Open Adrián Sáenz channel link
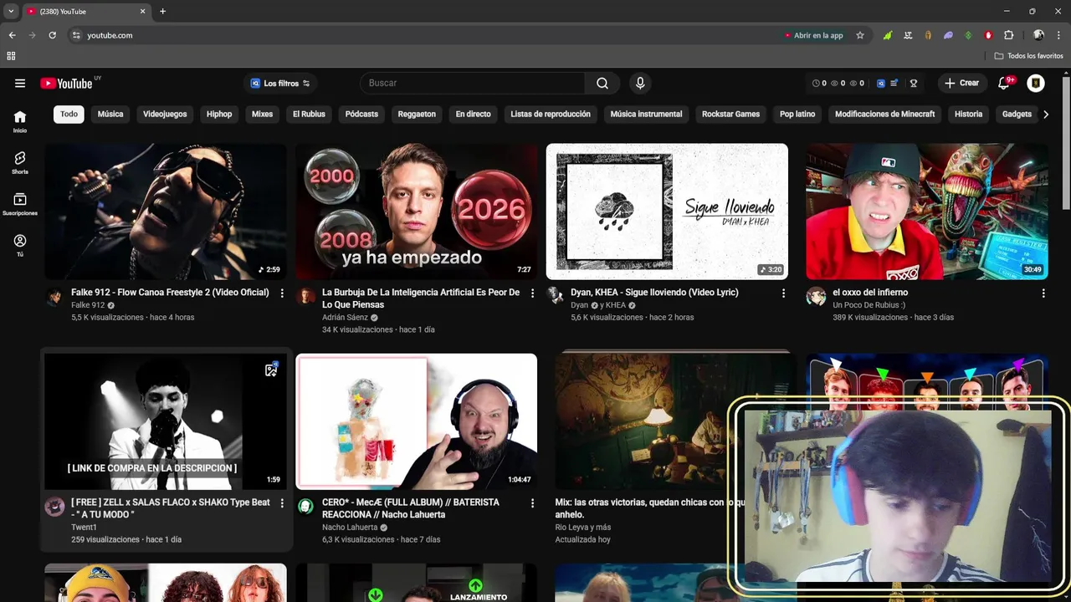The height and width of the screenshot is (602, 1071). coord(345,318)
